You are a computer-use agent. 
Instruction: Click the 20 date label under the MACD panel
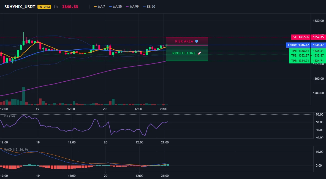(106, 176)
